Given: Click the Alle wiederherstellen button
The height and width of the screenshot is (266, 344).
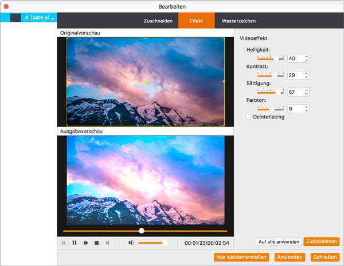Looking at the screenshot, I should (x=241, y=257).
